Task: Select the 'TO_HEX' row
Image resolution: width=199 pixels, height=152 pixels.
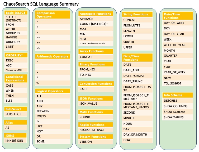Action: (96, 75)
